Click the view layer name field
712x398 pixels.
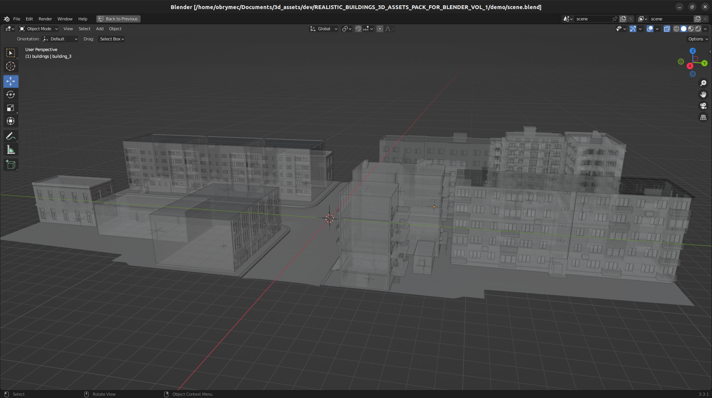[x=671, y=19]
